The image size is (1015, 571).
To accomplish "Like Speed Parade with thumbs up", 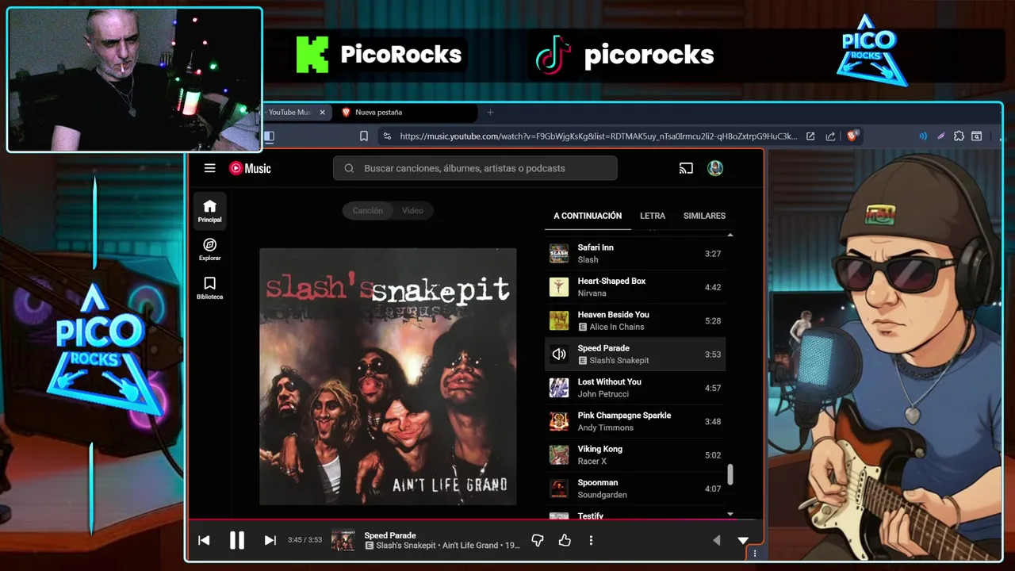I will pyautogui.click(x=565, y=540).
